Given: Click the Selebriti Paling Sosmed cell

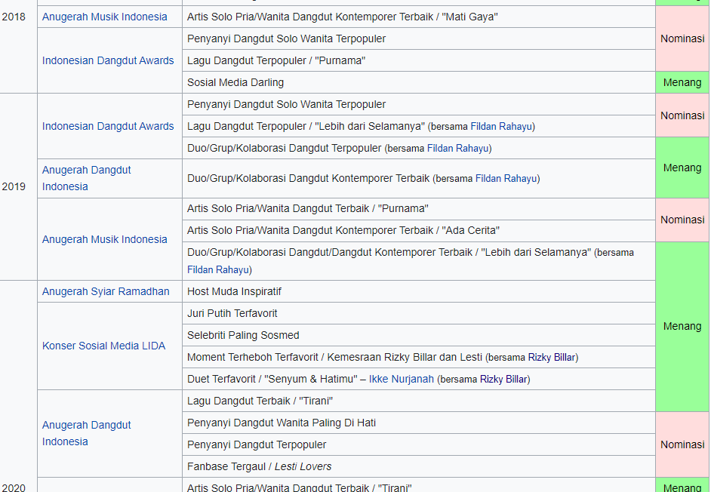Looking at the screenshot, I should click(x=419, y=335).
